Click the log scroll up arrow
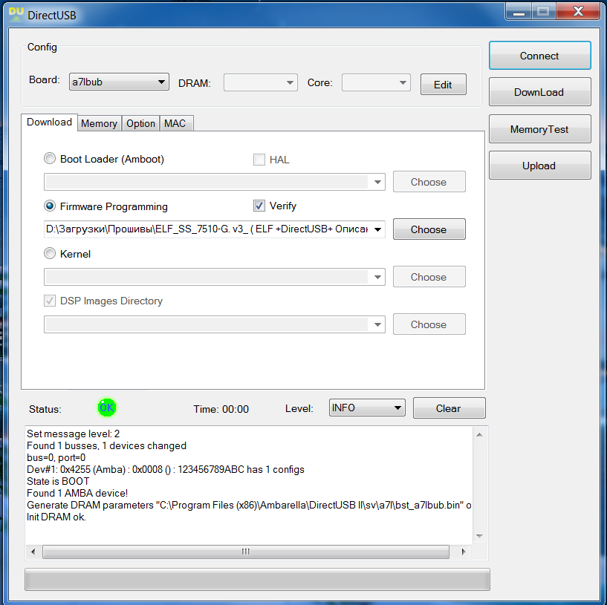607x605 pixels. pos(479,434)
